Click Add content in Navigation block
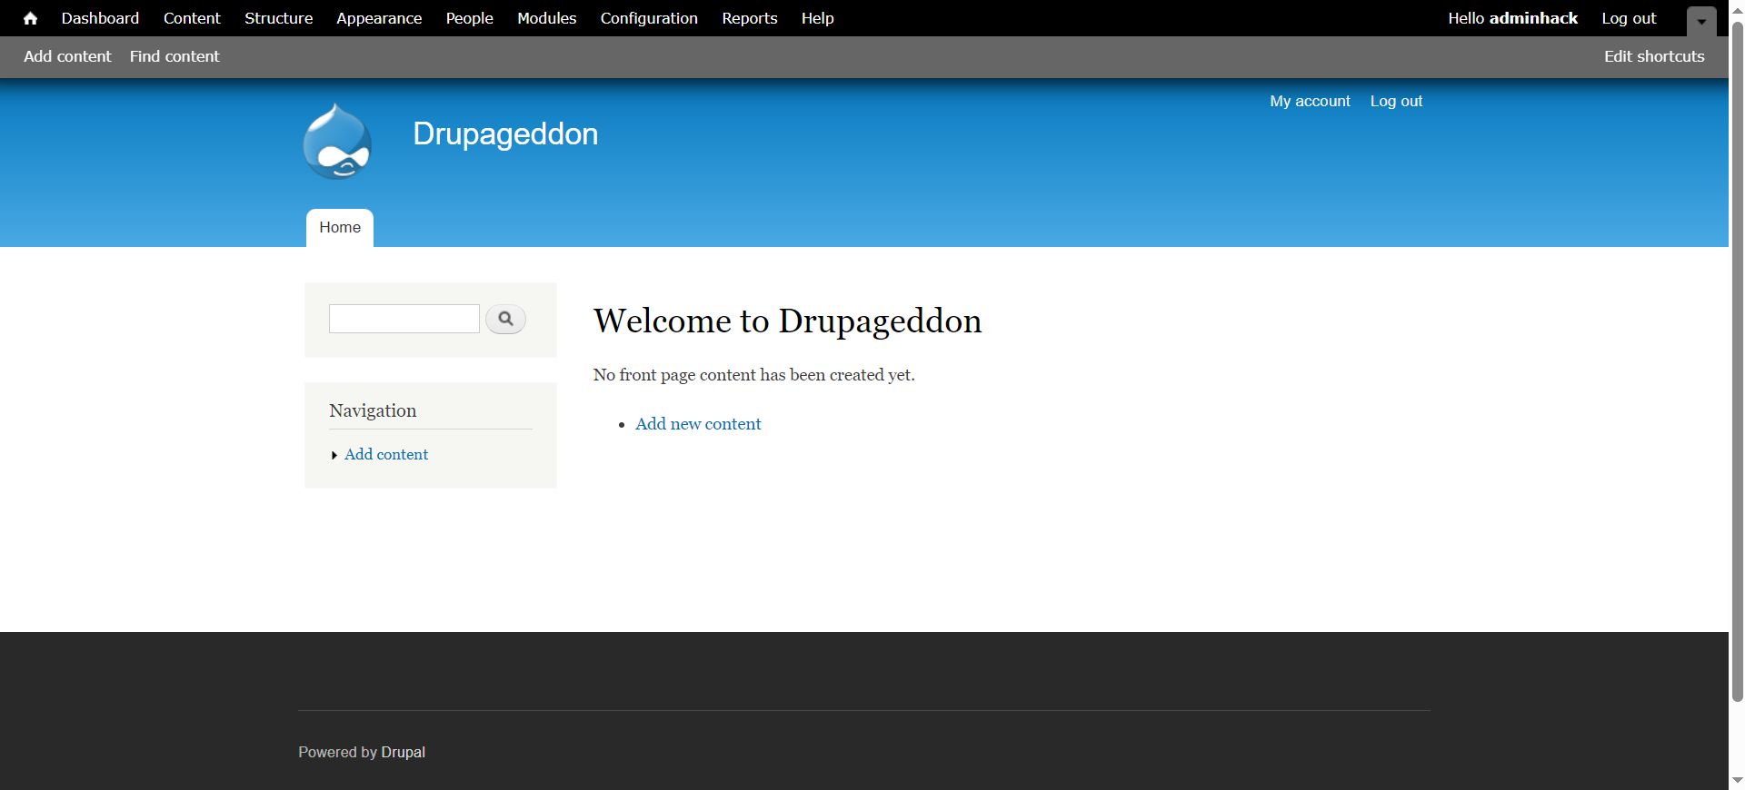The height and width of the screenshot is (790, 1745). (386, 454)
